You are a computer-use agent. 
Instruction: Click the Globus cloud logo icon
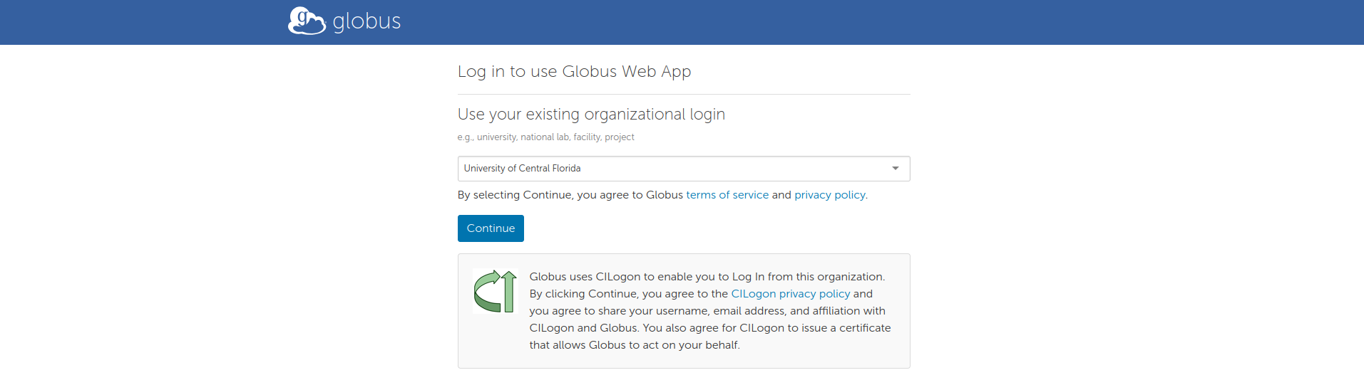[307, 21]
